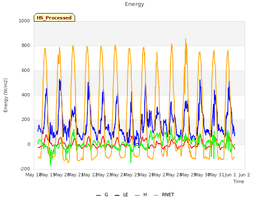This screenshot has width=270, height=203.
Task: Select the Energy chart title
Action: point(135,4)
